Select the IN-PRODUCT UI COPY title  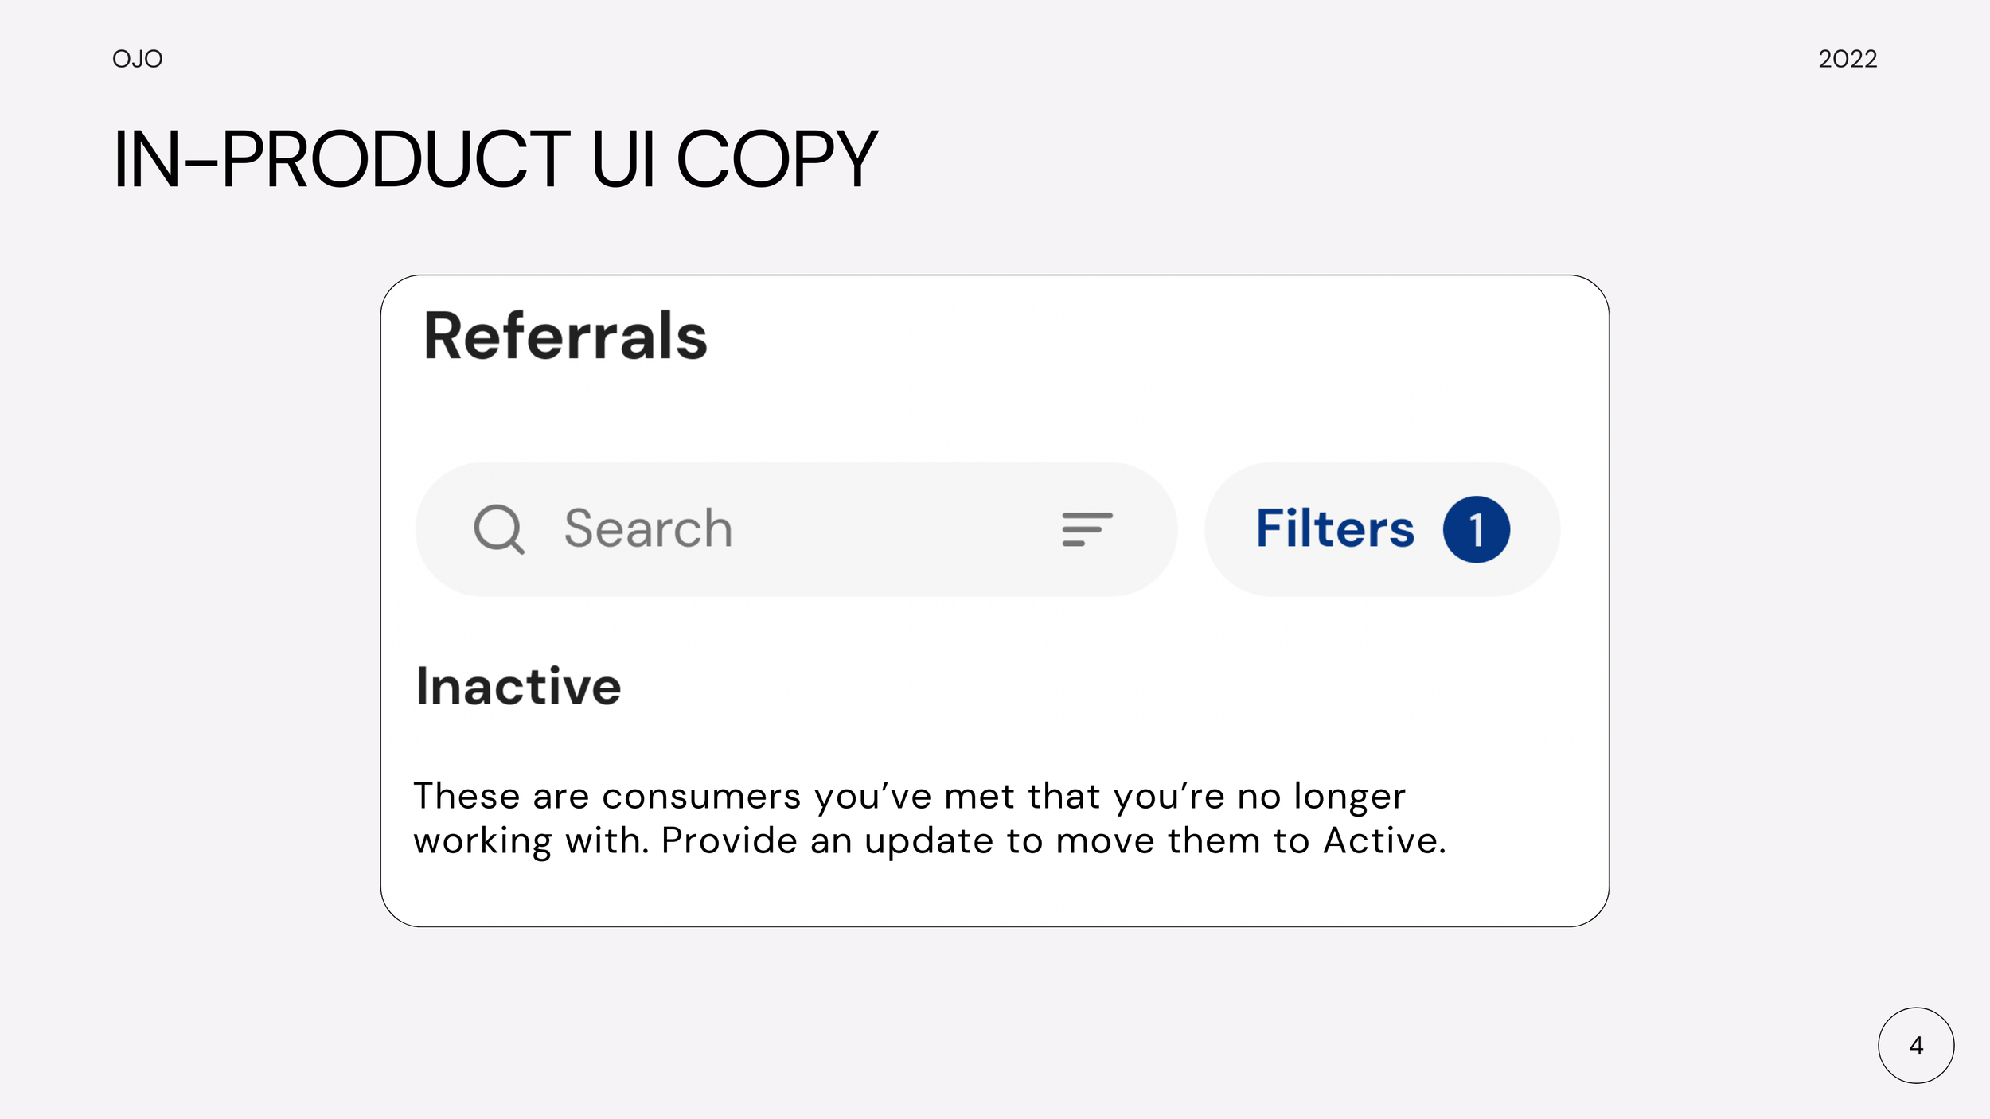(x=495, y=159)
